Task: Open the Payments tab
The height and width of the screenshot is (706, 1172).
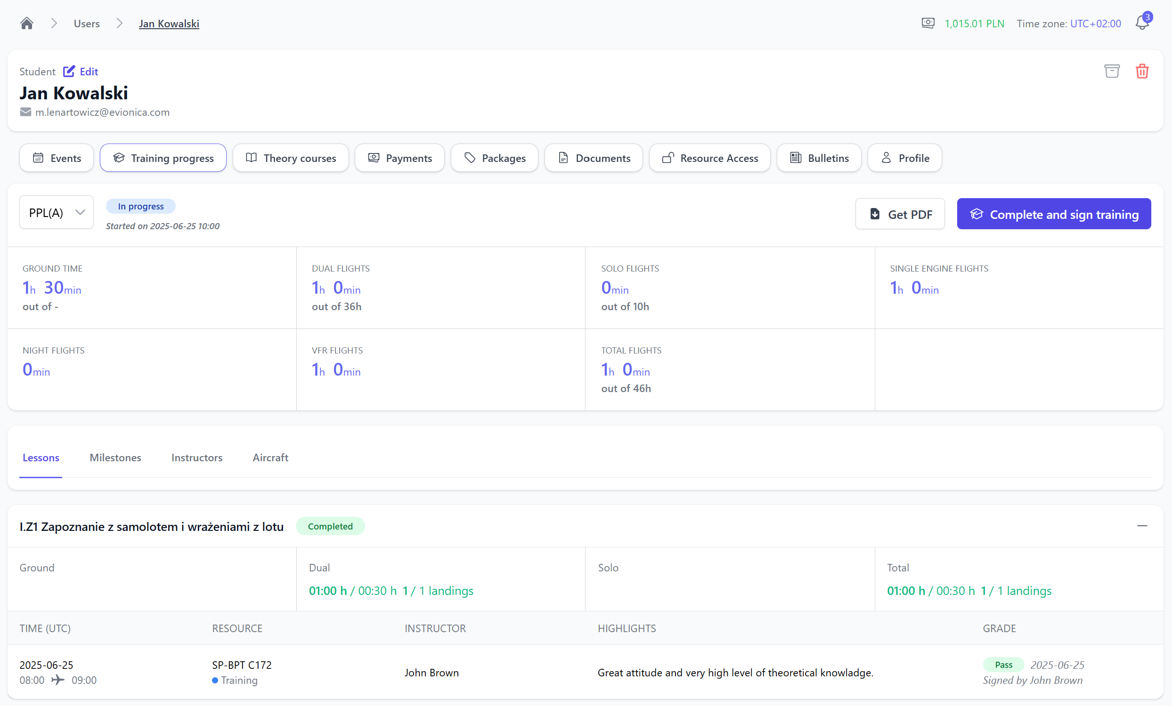Action: click(x=399, y=158)
